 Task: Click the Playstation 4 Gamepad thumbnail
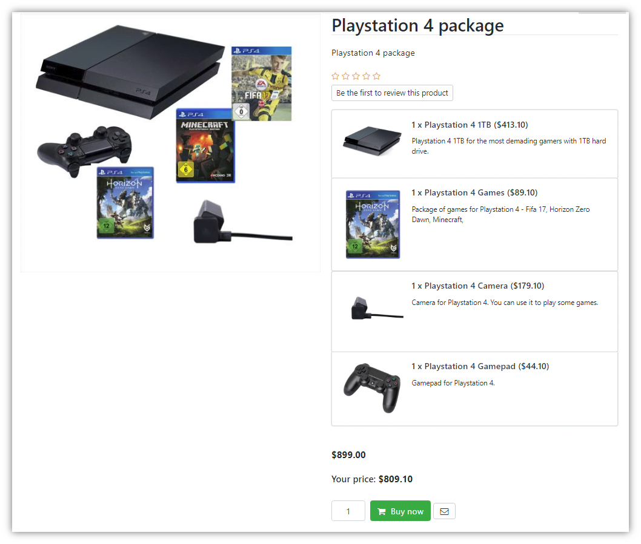click(372, 388)
